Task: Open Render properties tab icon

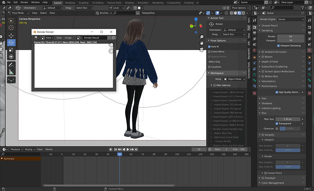Action: pos(254,27)
